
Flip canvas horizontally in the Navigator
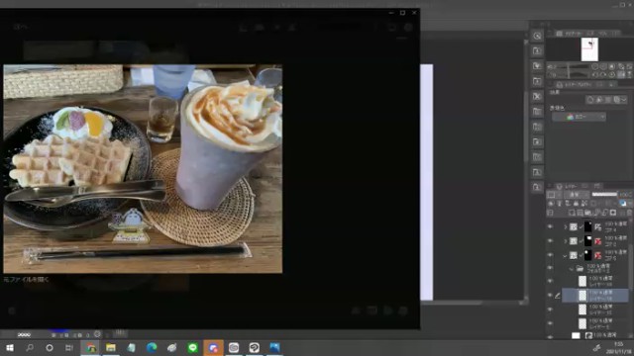[x=621, y=75]
